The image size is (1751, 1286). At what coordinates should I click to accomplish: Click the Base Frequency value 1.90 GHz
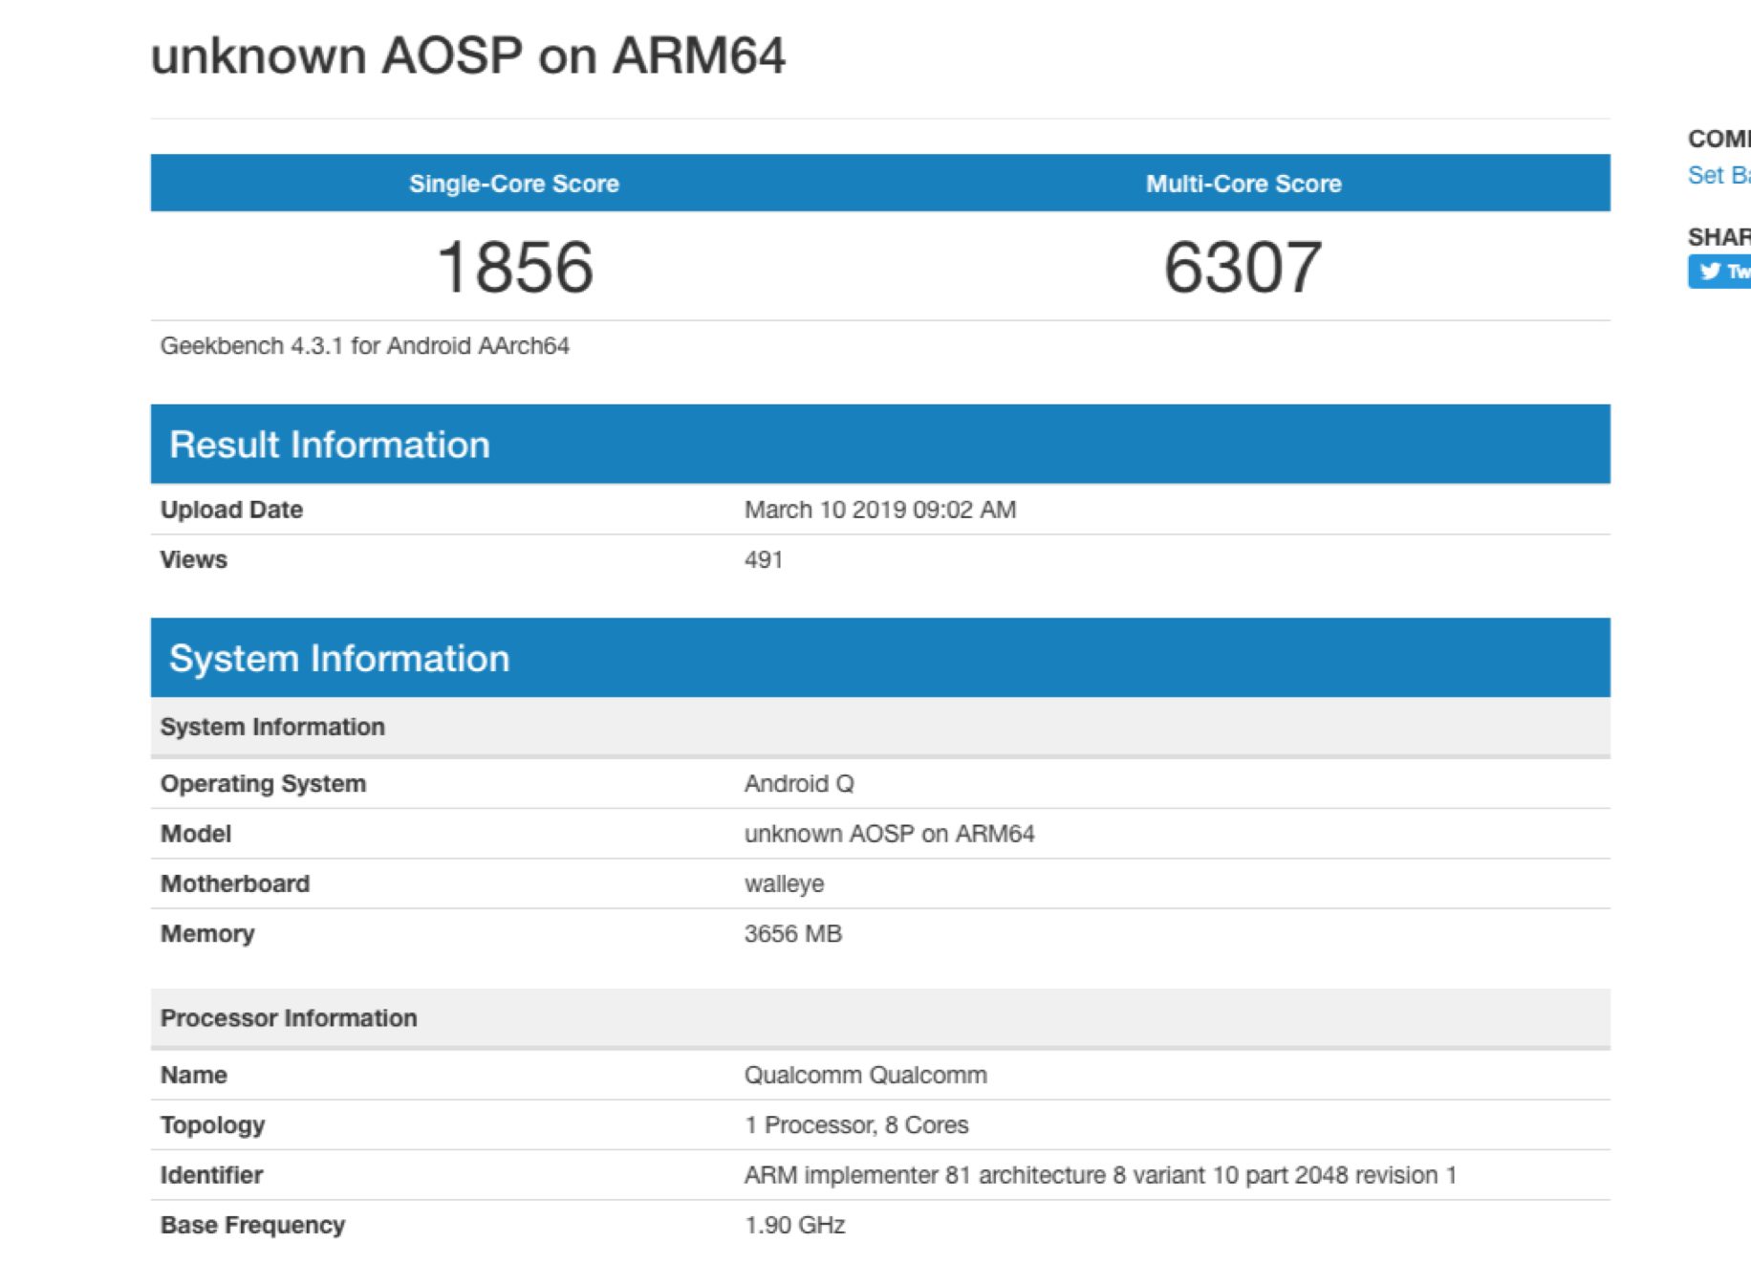(x=794, y=1226)
